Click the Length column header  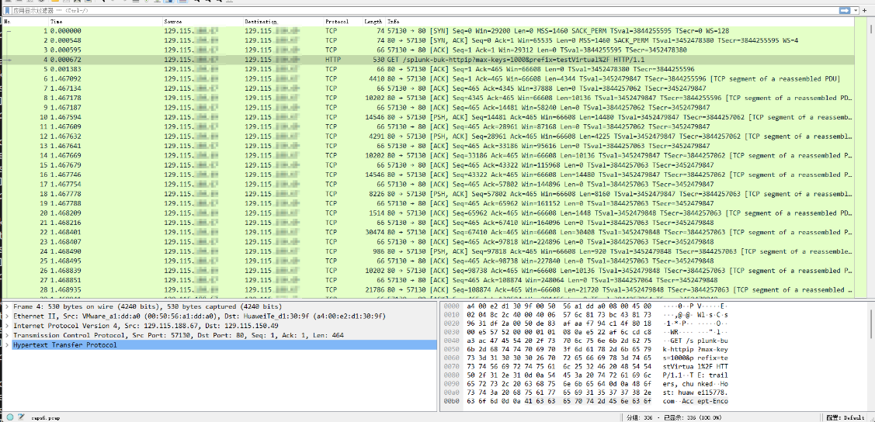[373, 21]
